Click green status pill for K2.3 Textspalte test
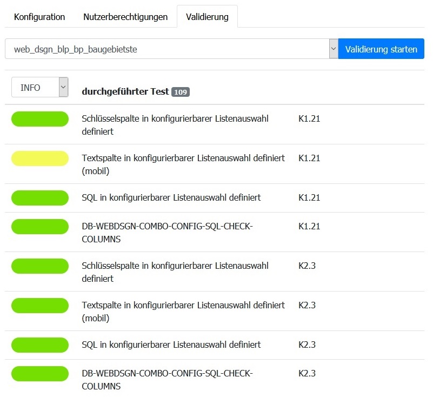The image size is (433, 397). click(x=40, y=306)
